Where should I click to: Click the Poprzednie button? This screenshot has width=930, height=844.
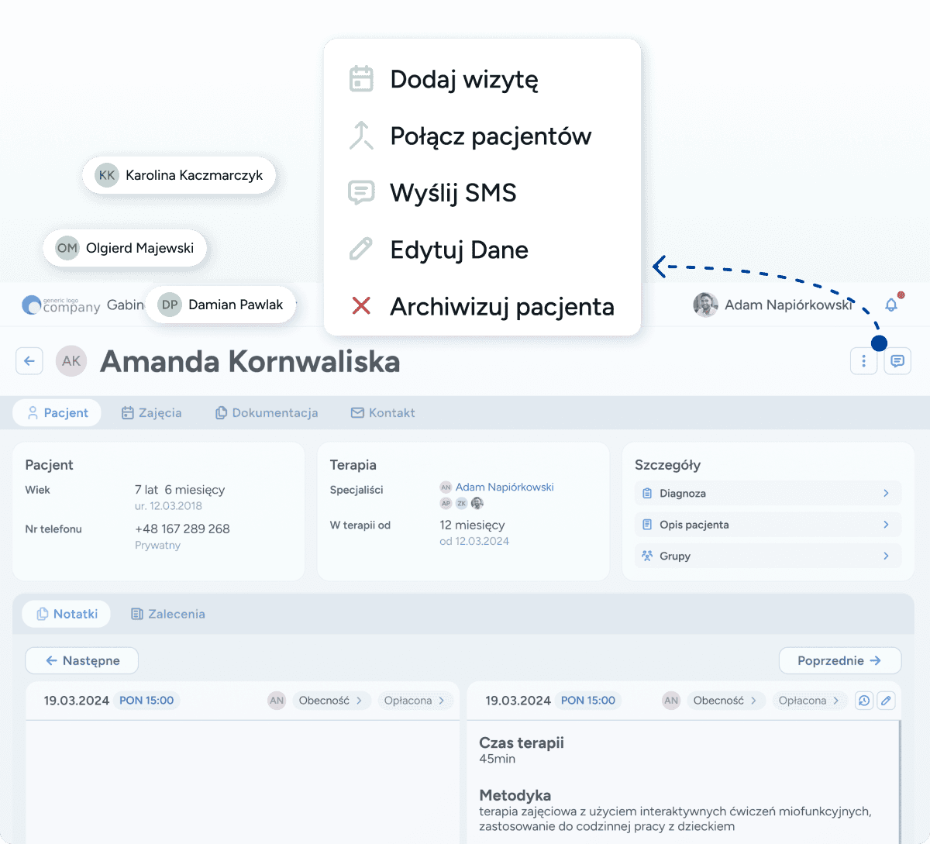[839, 661]
